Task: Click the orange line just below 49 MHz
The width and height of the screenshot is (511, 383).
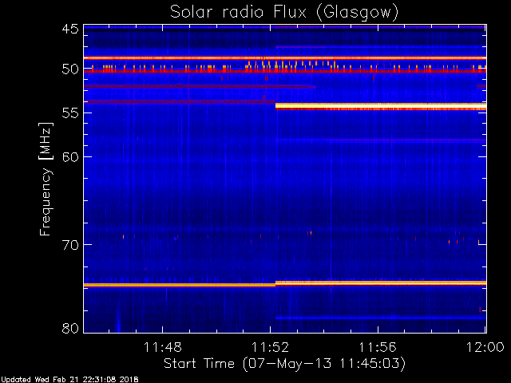Action: point(285,58)
